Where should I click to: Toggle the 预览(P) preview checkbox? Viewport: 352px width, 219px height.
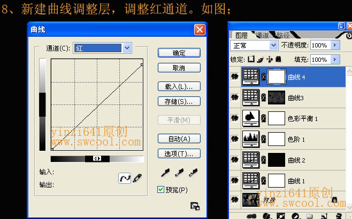[x=160, y=189]
